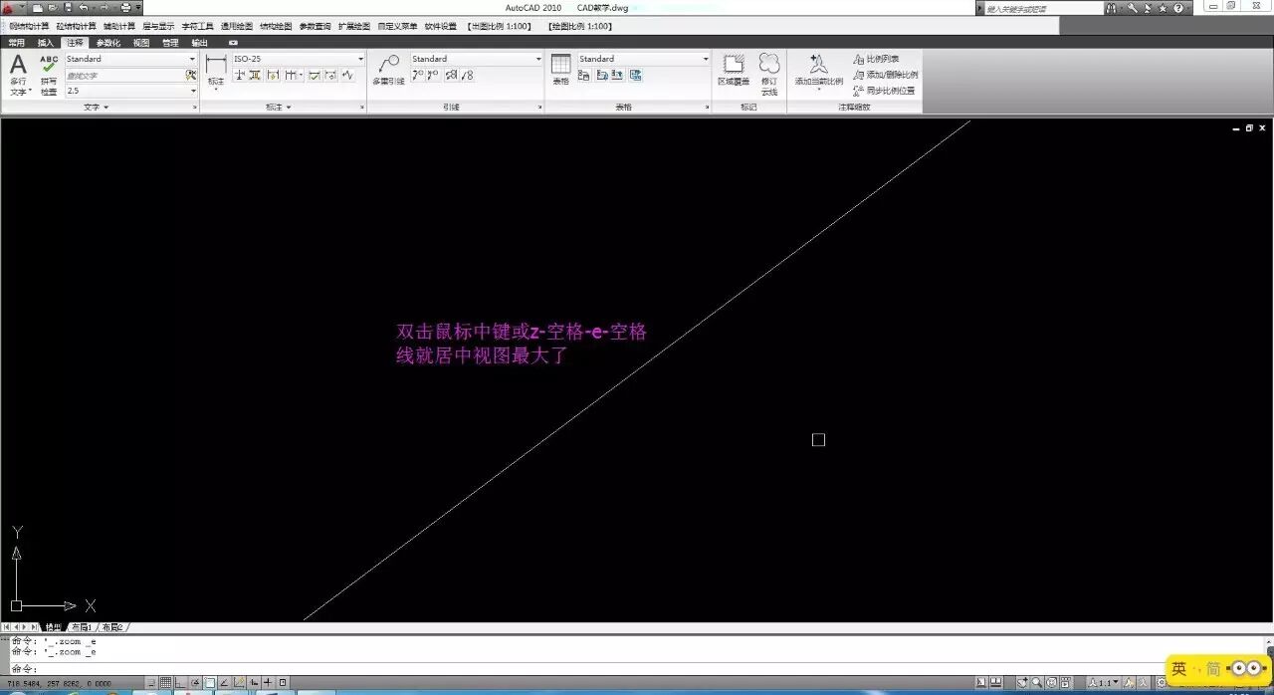This screenshot has width=1274, height=695.
Task: Click the 添加当前比例 annotation scale icon
Action: point(816,68)
